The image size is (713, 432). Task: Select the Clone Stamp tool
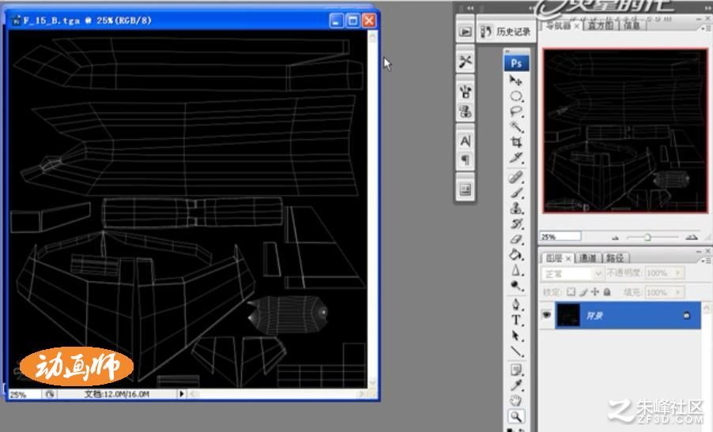(x=515, y=208)
